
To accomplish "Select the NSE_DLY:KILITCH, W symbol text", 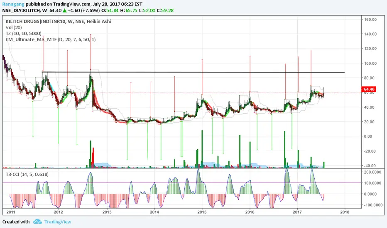I will (x=24, y=11).
